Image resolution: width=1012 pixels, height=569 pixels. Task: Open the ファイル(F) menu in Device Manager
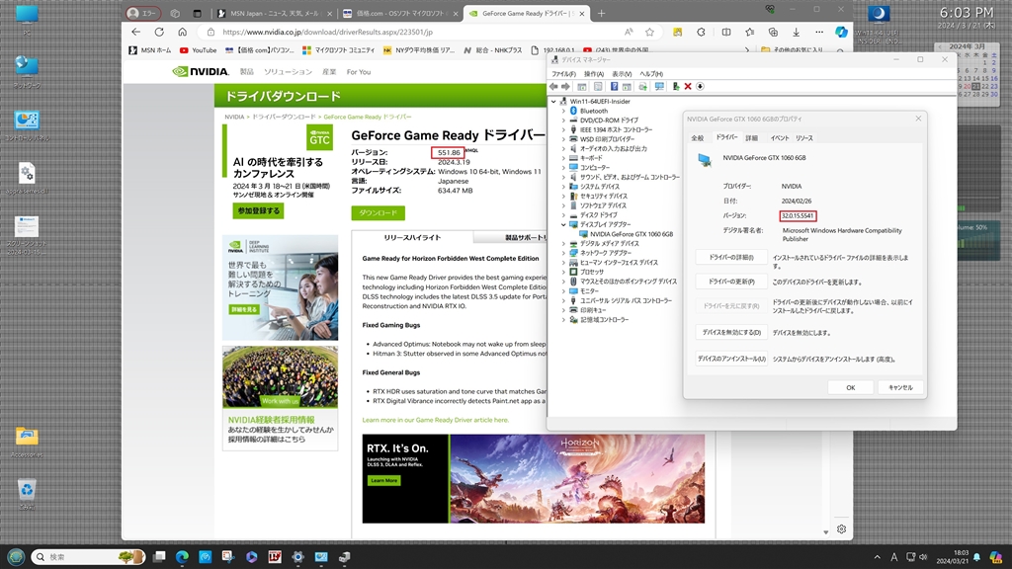[x=563, y=73]
